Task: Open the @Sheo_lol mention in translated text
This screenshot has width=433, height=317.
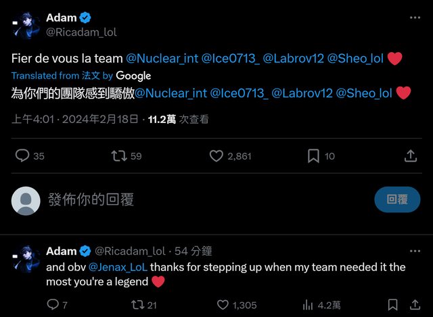Action: point(364,93)
